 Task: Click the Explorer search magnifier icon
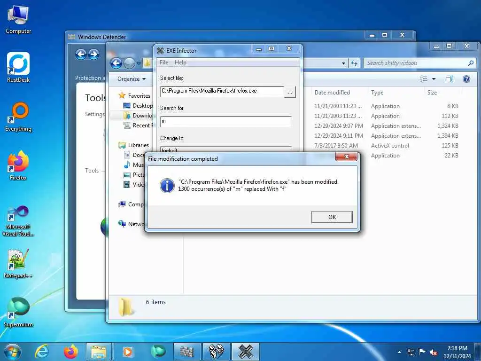pos(471,63)
